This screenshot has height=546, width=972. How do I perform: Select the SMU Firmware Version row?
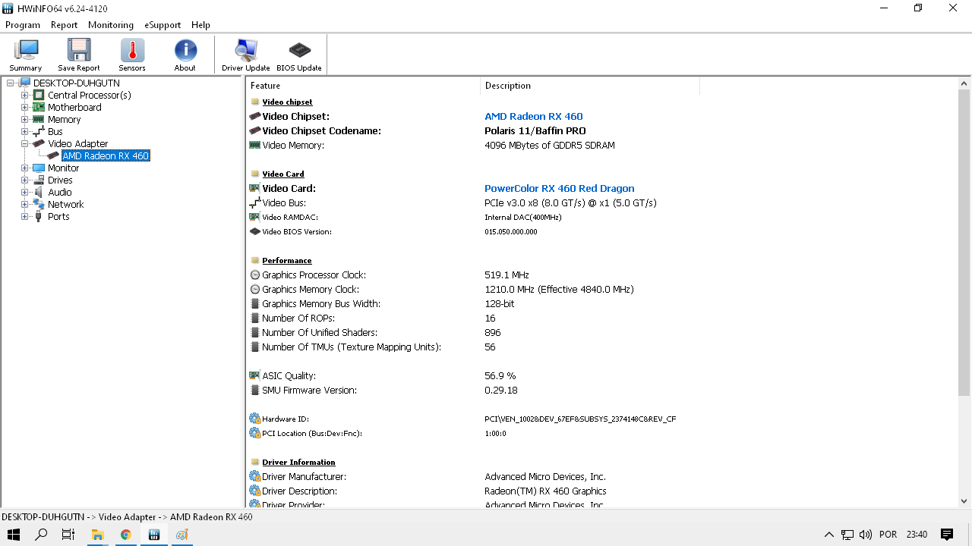click(601, 391)
